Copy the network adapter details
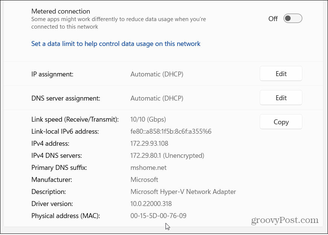This screenshot has width=328, height=235. 280,122
